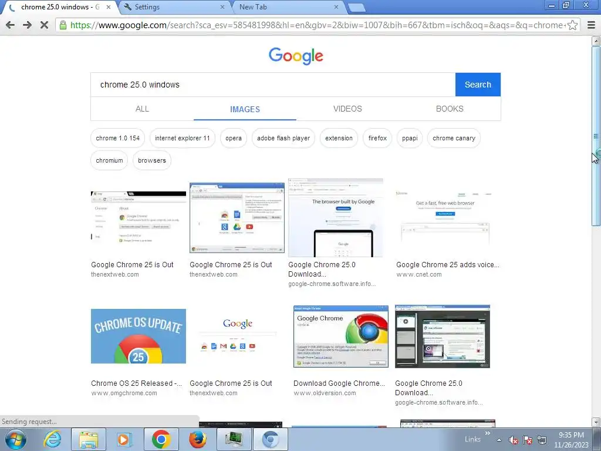Open Chrome's hamburger menu
Viewport: 601px width, 451px height.
pos(592,25)
